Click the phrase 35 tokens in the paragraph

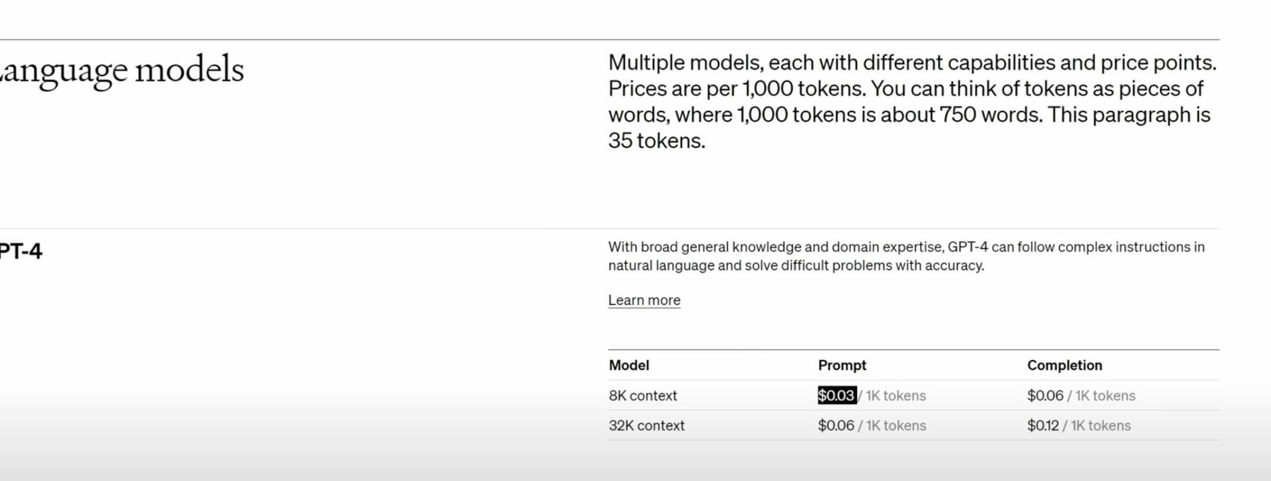point(658,140)
